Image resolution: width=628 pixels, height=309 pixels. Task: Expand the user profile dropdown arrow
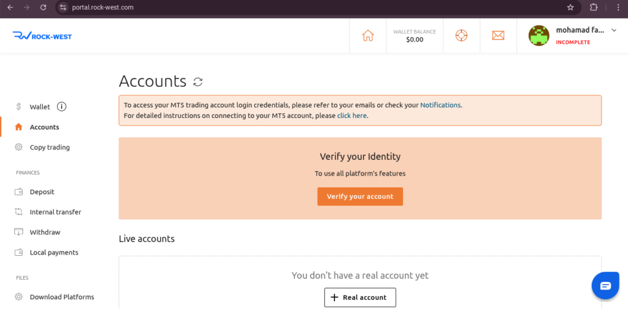click(x=614, y=30)
